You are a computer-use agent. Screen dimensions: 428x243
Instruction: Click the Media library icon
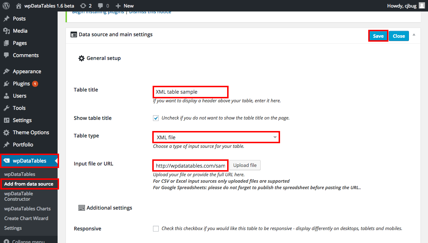6,31
